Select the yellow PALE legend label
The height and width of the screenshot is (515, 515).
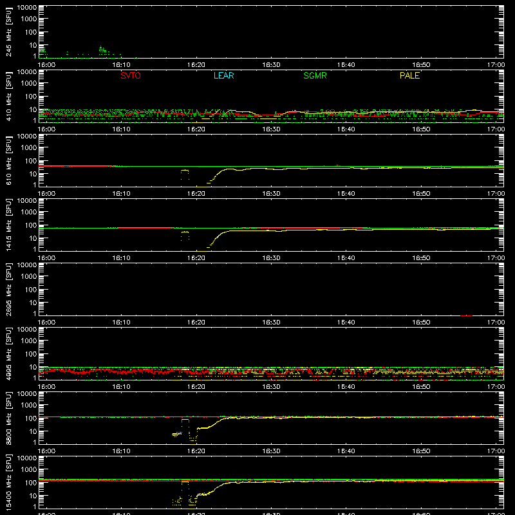pyautogui.click(x=409, y=75)
